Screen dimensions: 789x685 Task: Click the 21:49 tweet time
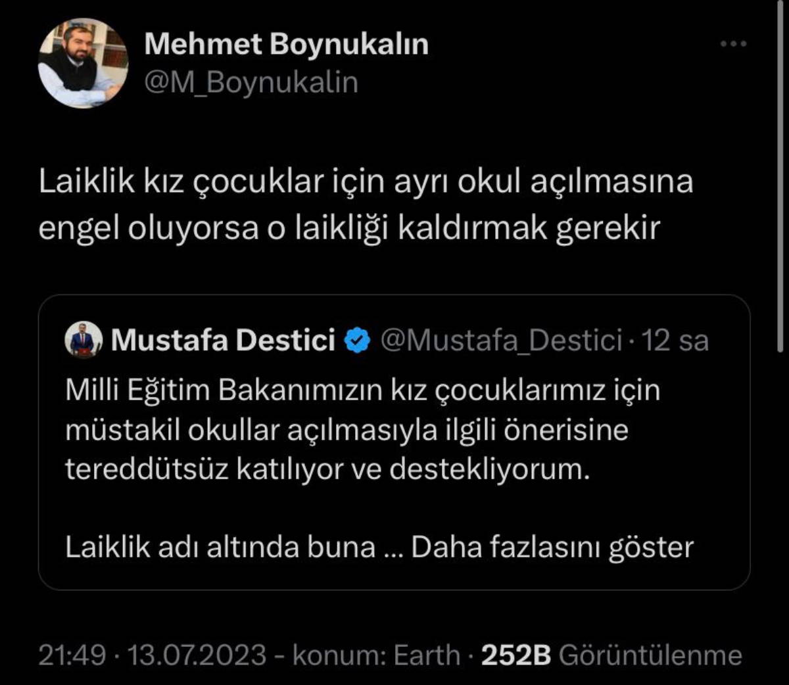72,655
